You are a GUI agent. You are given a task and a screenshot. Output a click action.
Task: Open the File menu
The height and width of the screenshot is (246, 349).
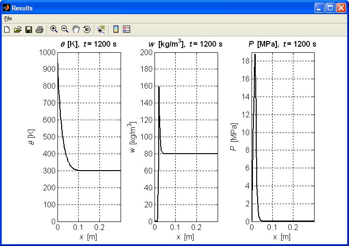[8, 18]
